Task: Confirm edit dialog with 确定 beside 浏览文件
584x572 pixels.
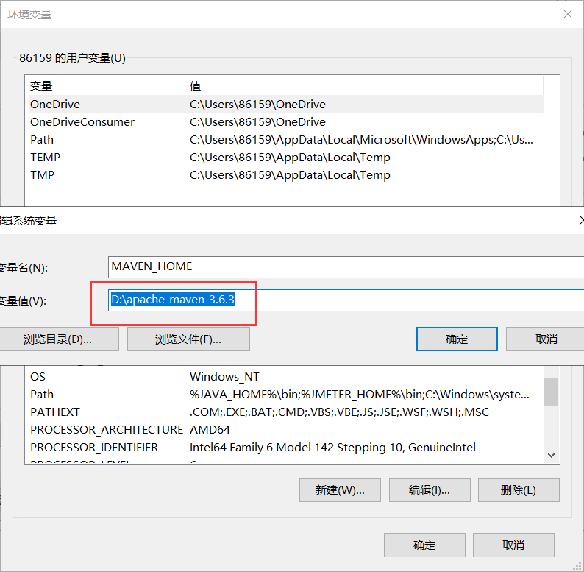Action: [456, 339]
